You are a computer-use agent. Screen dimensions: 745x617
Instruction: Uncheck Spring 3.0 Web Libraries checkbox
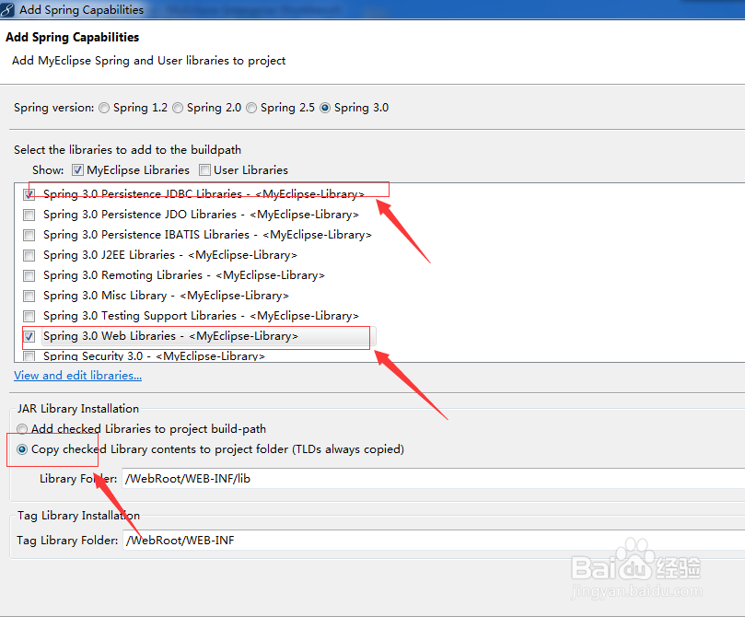29,336
